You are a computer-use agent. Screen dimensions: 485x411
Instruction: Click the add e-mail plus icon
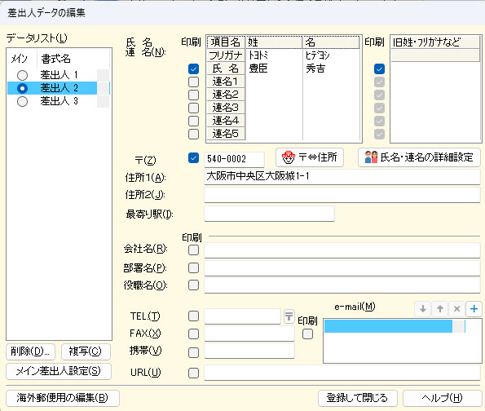474,308
